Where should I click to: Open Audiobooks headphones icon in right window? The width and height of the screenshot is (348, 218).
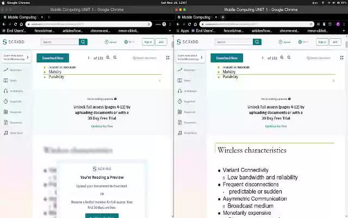tap(180, 91)
